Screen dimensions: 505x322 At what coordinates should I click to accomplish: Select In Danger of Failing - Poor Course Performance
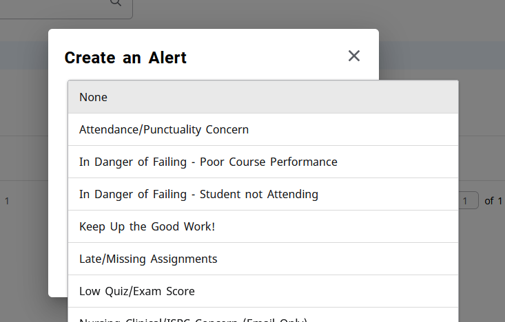tap(262, 162)
